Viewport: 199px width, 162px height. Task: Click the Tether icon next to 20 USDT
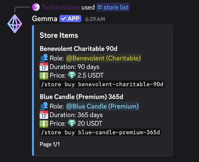click(72, 123)
